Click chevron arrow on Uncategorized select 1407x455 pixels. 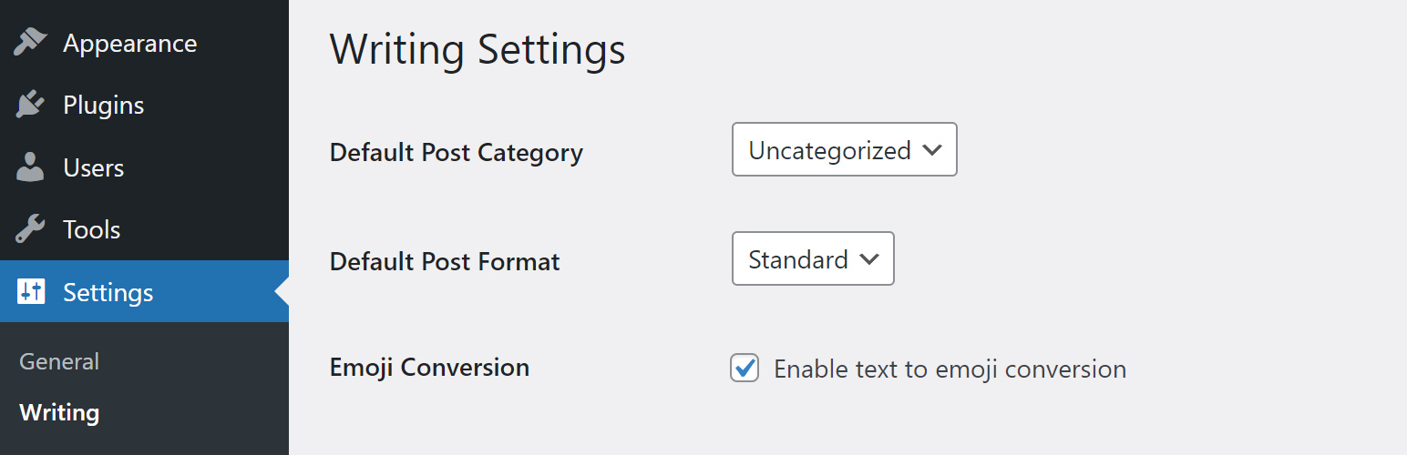click(x=931, y=150)
